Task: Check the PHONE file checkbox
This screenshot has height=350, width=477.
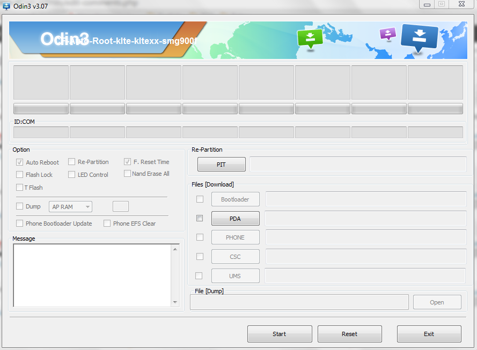Action: 200,237
